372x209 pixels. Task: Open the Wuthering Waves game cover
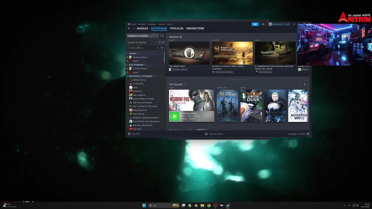(298, 106)
